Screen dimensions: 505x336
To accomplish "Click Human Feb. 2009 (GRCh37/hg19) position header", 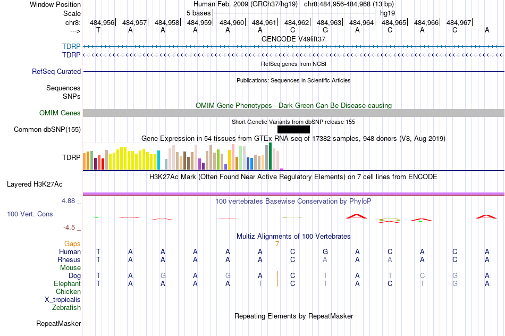I will click(247, 4).
